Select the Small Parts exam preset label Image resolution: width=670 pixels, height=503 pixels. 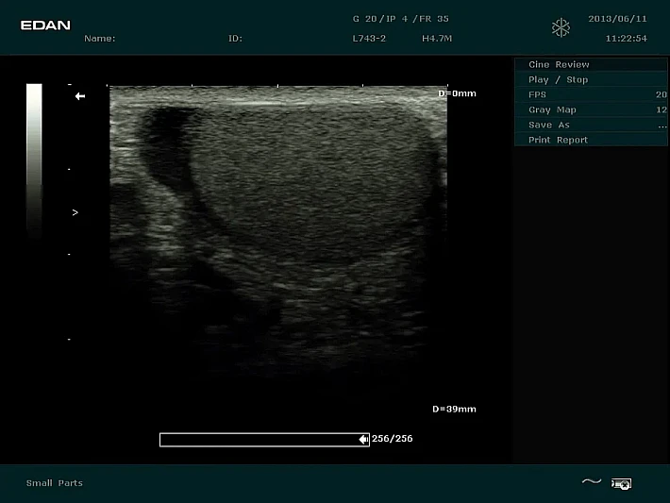pos(55,483)
